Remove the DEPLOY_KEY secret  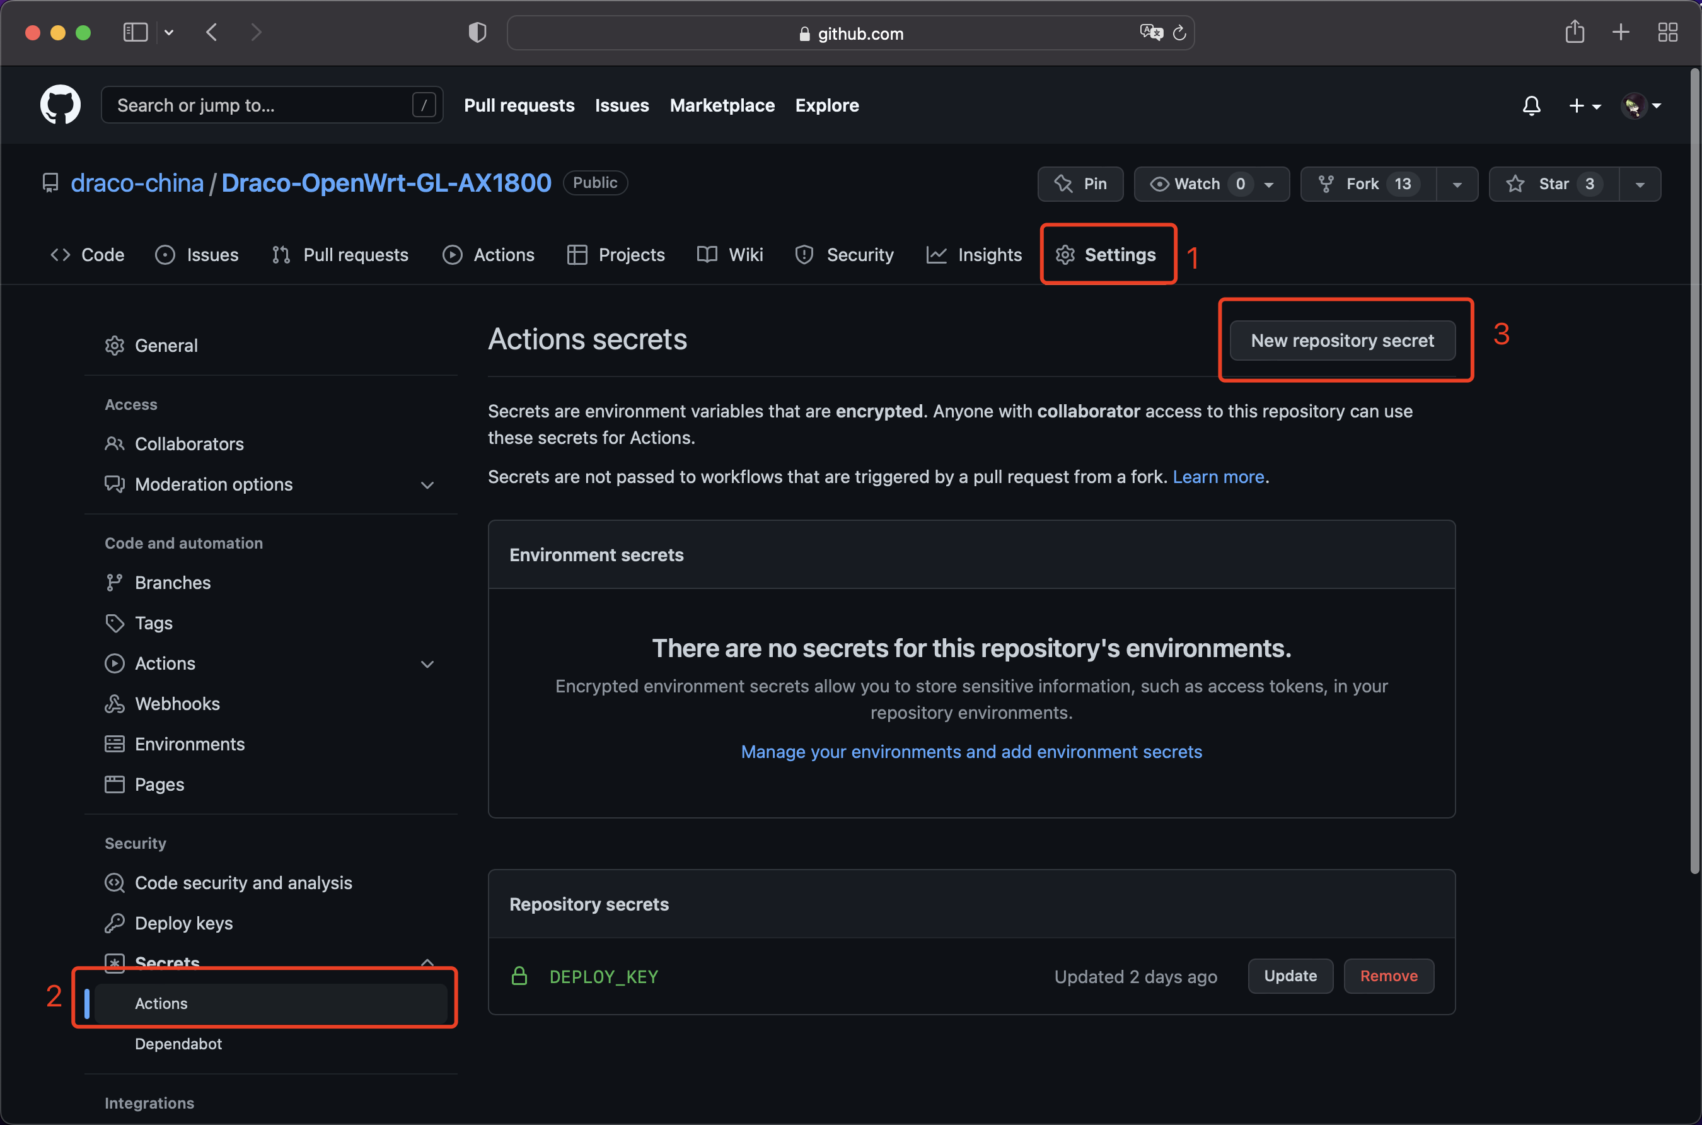point(1388,976)
